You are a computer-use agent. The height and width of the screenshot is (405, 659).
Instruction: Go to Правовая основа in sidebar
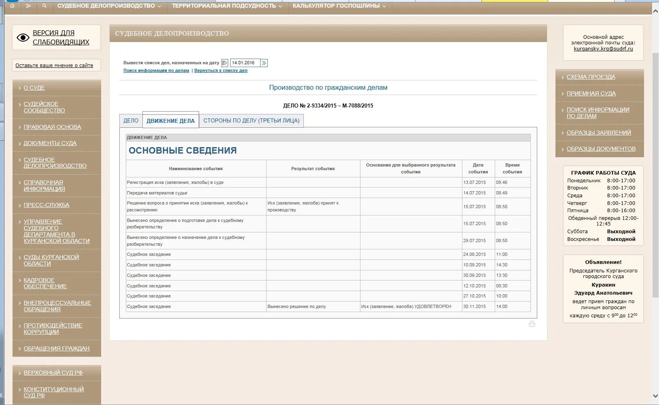(52, 127)
